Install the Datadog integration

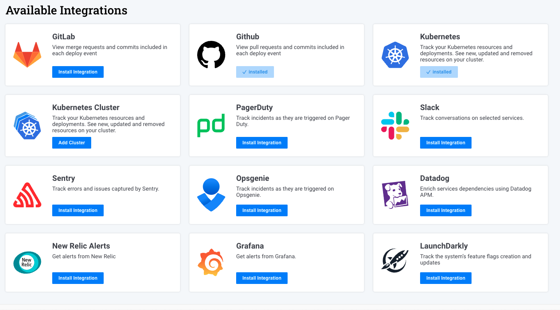446,210
